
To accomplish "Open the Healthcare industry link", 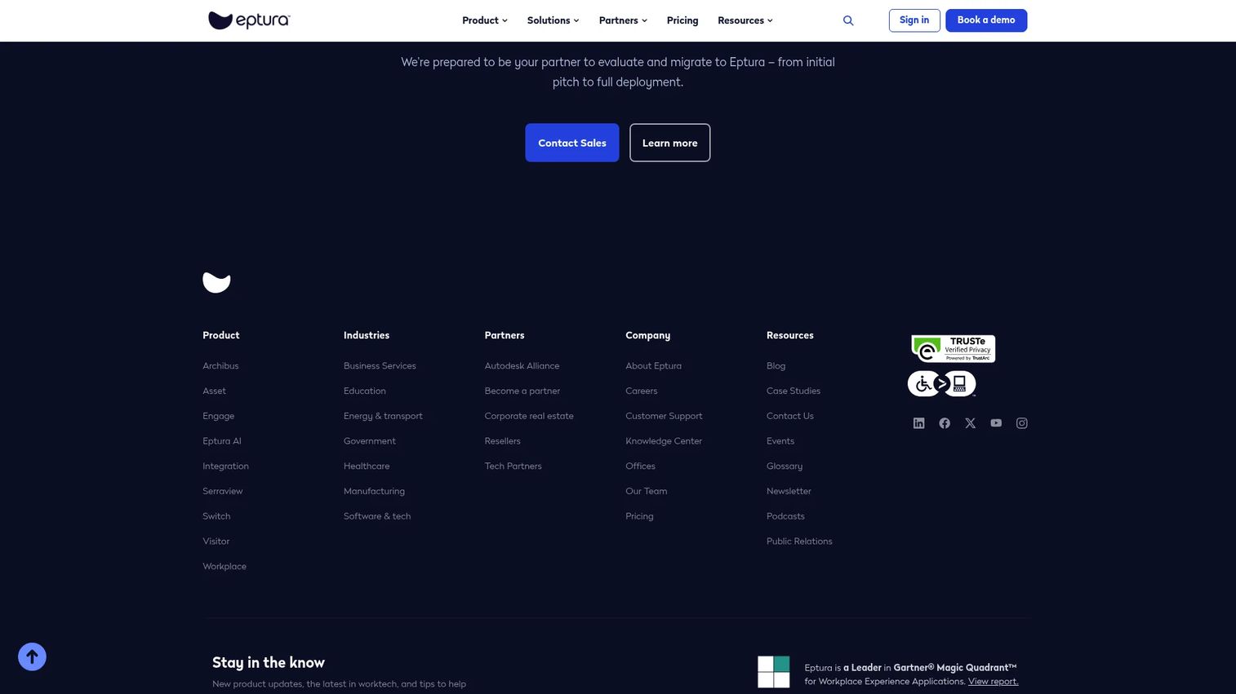I will click(367, 466).
